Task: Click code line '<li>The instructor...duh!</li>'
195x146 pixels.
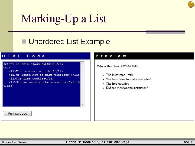Action: tap(36, 71)
